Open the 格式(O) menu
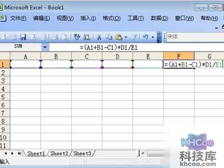Viewport: 224px width, 168px height. coord(112,18)
